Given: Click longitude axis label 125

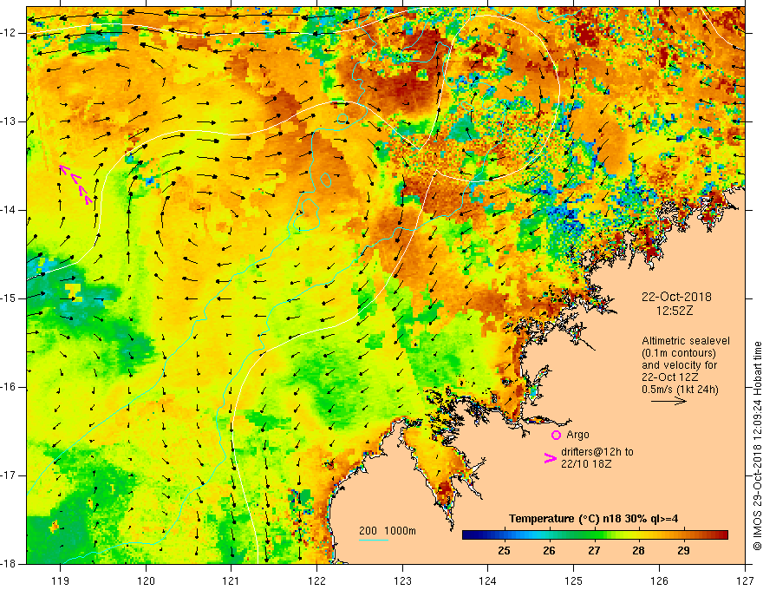Looking at the screenshot, I should tap(574, 580).
